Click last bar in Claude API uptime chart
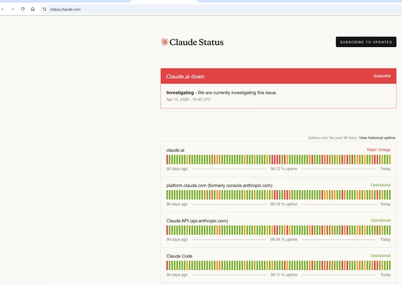The height and width of the screenshot is (285, 402). pos(390,230)
